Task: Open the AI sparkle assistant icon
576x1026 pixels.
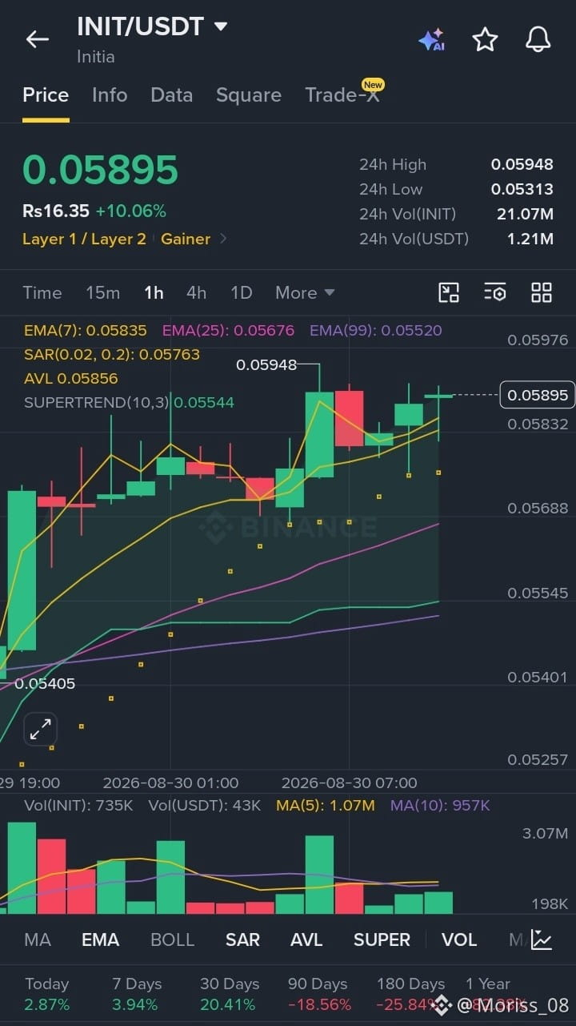Action: 431,40
